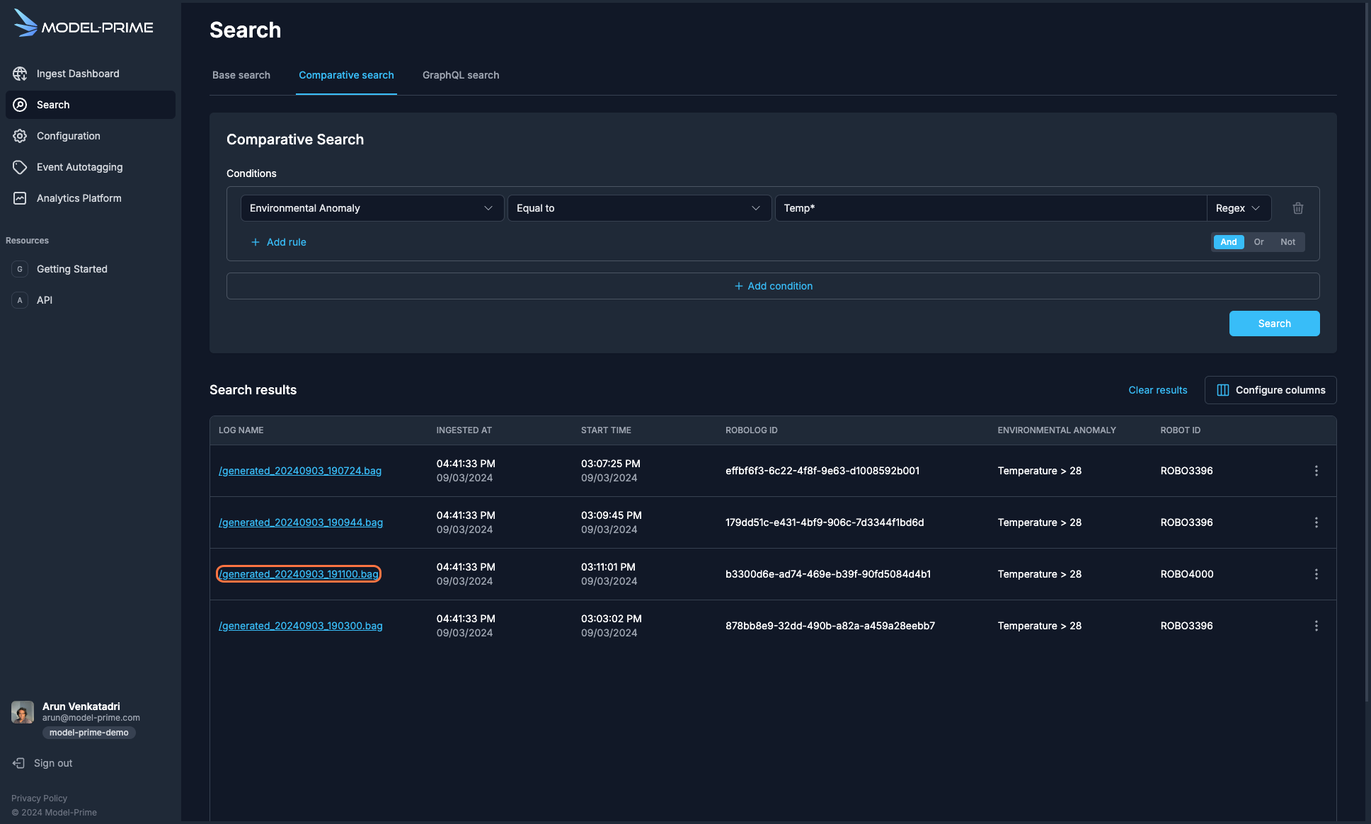Click the ROBOLOG ID column header
This screenshot has width=1371, height=824.
(x=752, y=430)
